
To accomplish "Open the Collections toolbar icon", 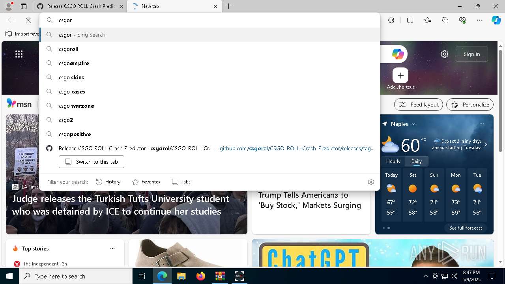I will coord(445,20).
